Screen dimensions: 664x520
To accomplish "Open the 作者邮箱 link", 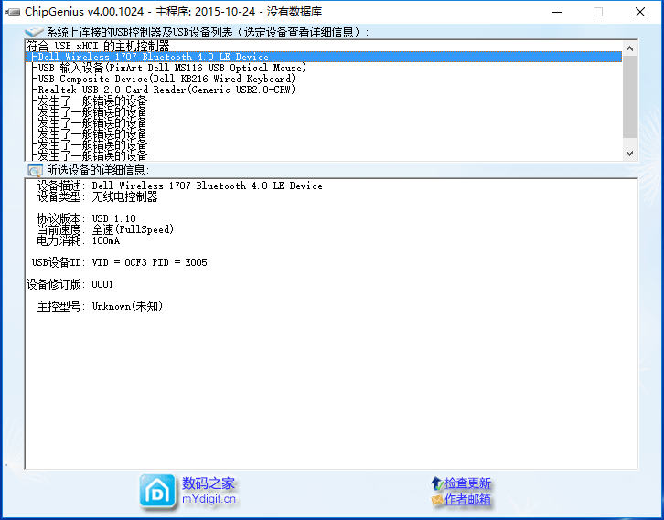I will click(467, 500).
